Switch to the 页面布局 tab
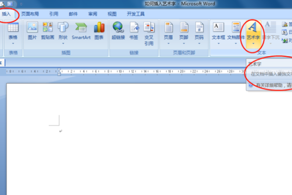 click(30, 14)
